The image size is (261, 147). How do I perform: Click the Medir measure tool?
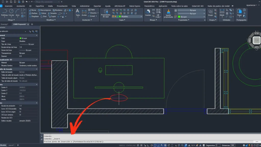[x=222, y=13]
